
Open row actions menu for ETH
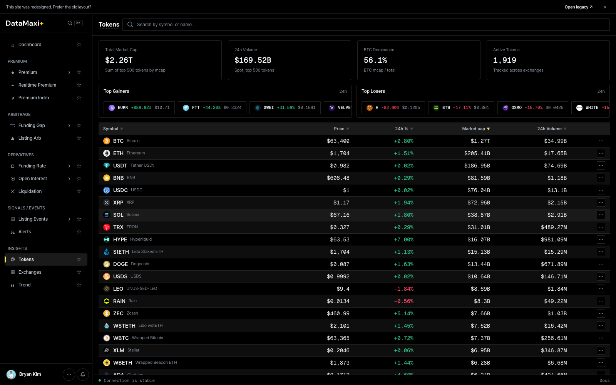point(601,153)
